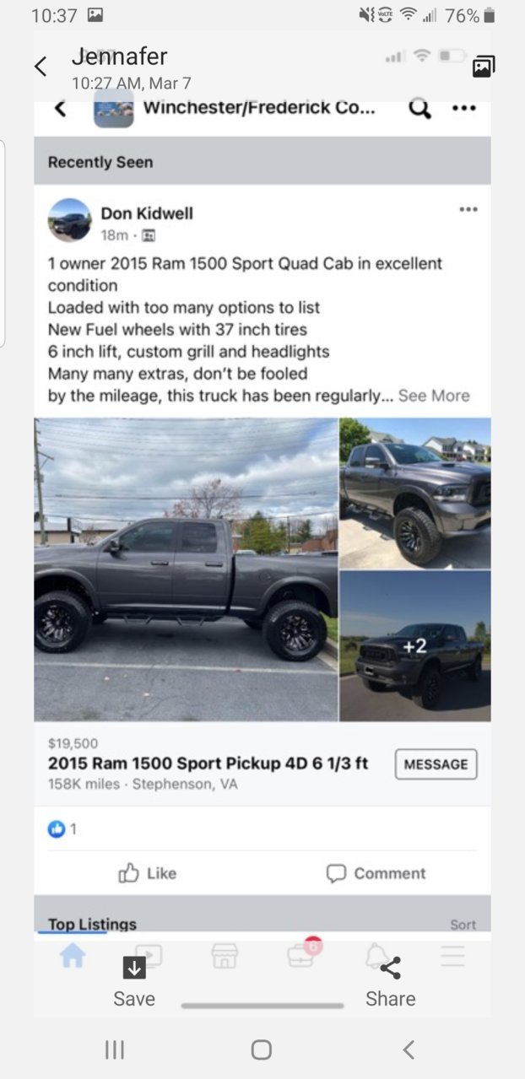Like the Ram 1500 post
525x1079 pixels.
(x=148, y=873)
